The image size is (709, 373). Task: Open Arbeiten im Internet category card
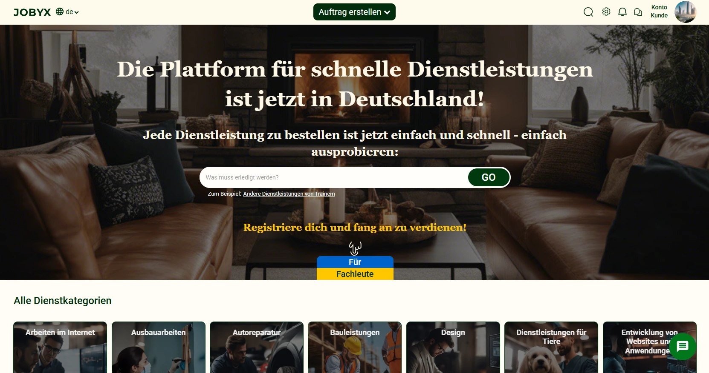pyautogui.click(x=60, y=347)
